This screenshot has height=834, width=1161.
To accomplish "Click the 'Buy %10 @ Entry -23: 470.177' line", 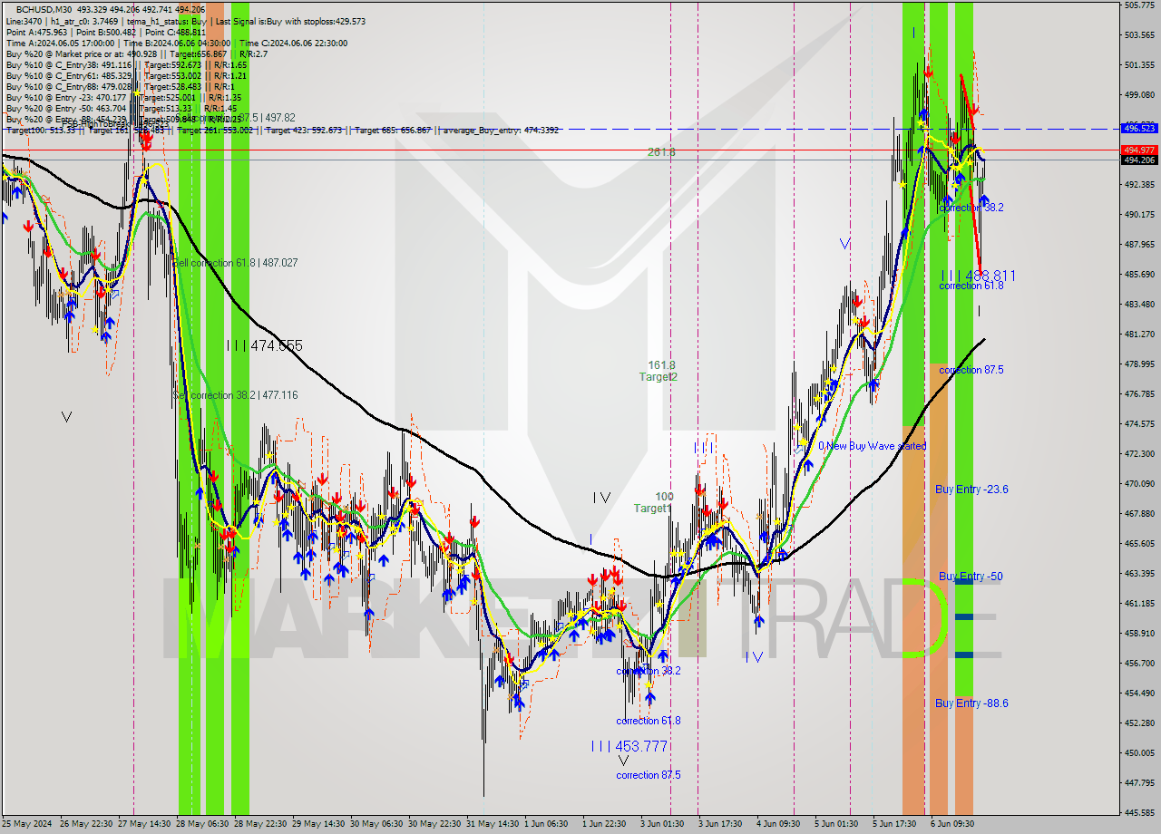I will point(122,96).
